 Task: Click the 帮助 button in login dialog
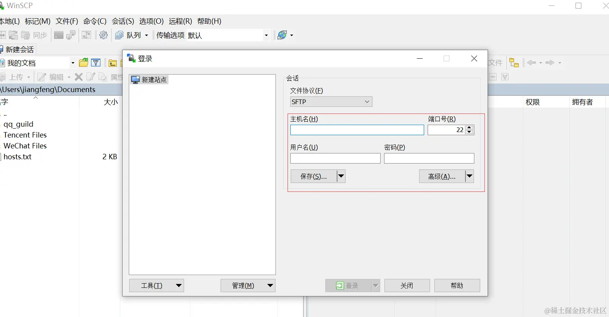pyautogui.click(x=457, y=286)
